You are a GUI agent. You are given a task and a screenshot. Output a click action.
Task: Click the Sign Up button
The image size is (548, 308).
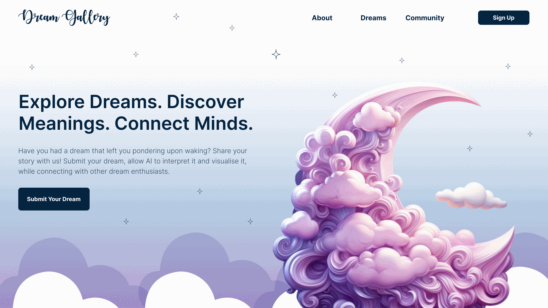point(503,18)
